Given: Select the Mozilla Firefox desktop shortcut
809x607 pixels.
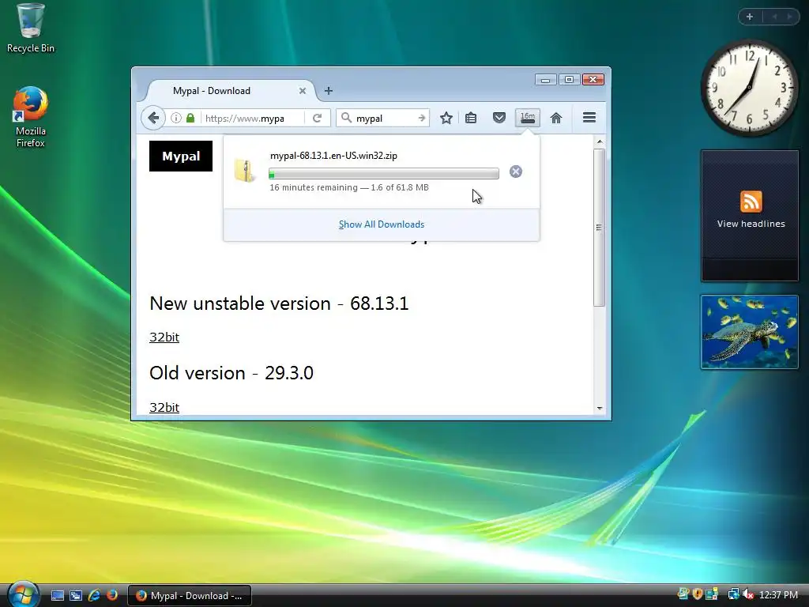Looking at the screenshot, I should point(31,117).
